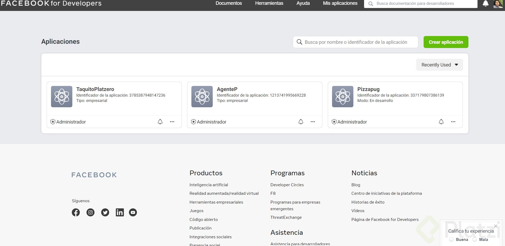The height and width of the screenshot is (246, 505).
Task: Open Juegos footer link
Action: coord(196,211)
